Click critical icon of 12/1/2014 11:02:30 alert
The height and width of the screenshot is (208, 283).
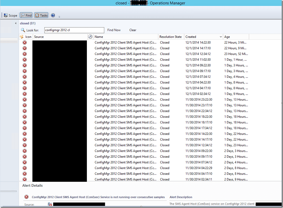tap(25, 60)
